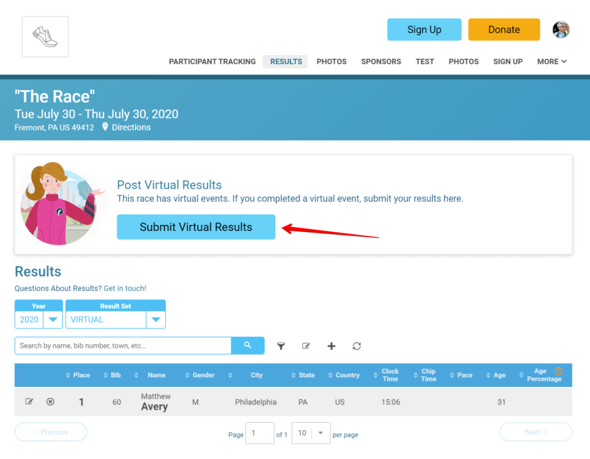This screenshot has height=459, width=590.
Task: Sort results by Gender column
Action: tap(200, 375)
